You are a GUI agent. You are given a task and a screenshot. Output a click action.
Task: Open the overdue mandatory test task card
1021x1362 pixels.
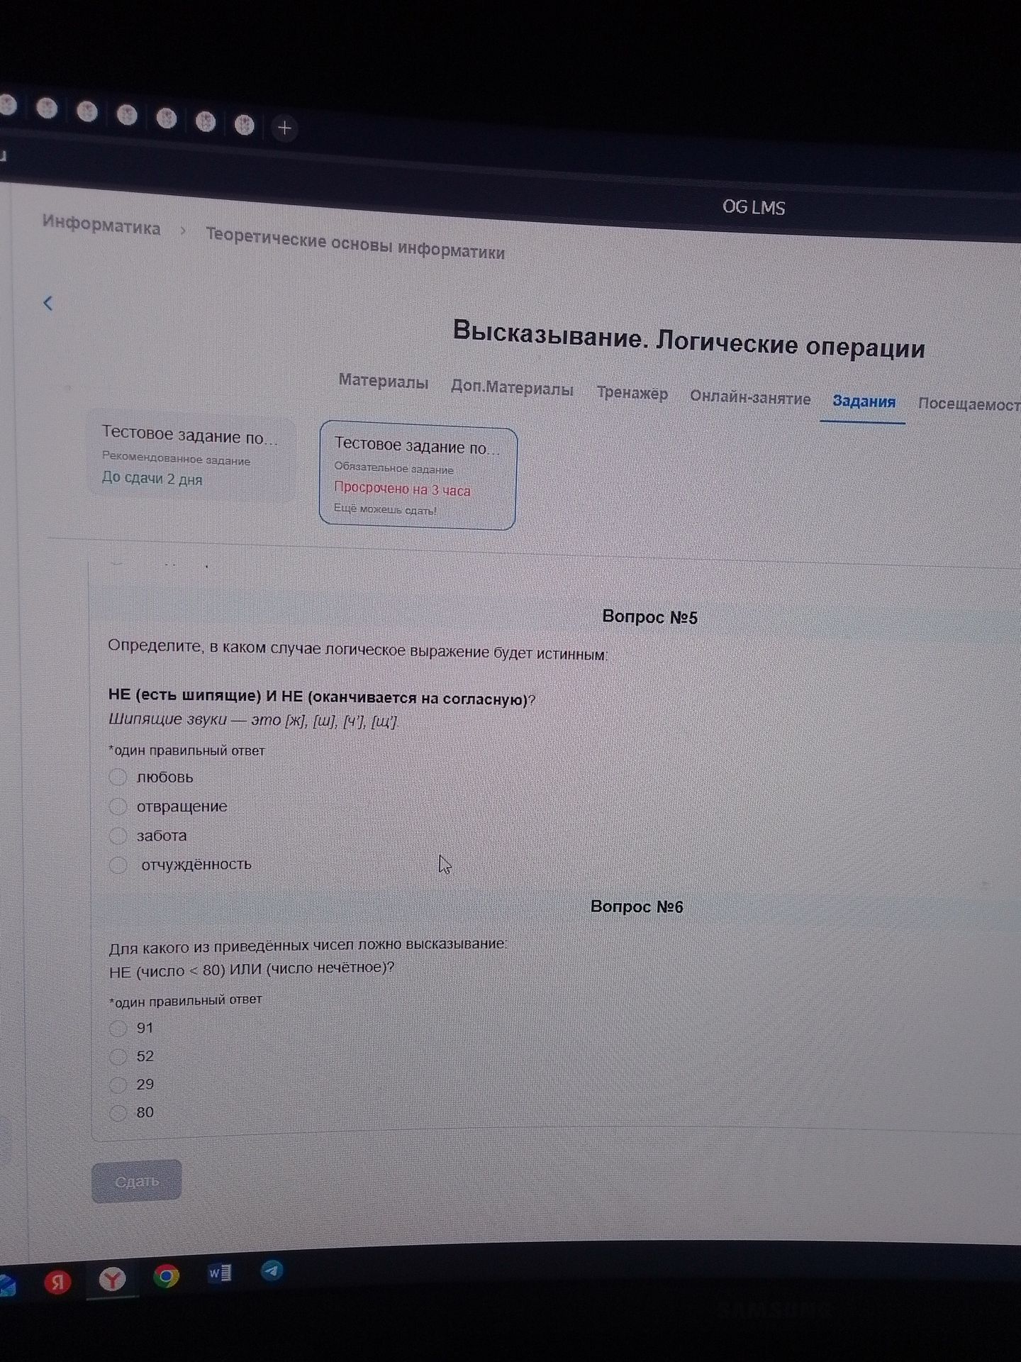(418, 476)
